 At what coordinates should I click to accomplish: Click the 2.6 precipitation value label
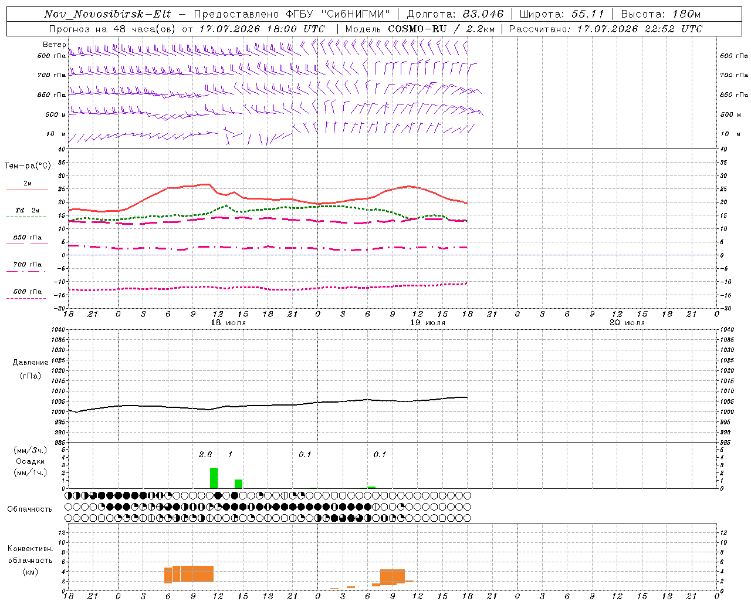(x=205, y=454)
